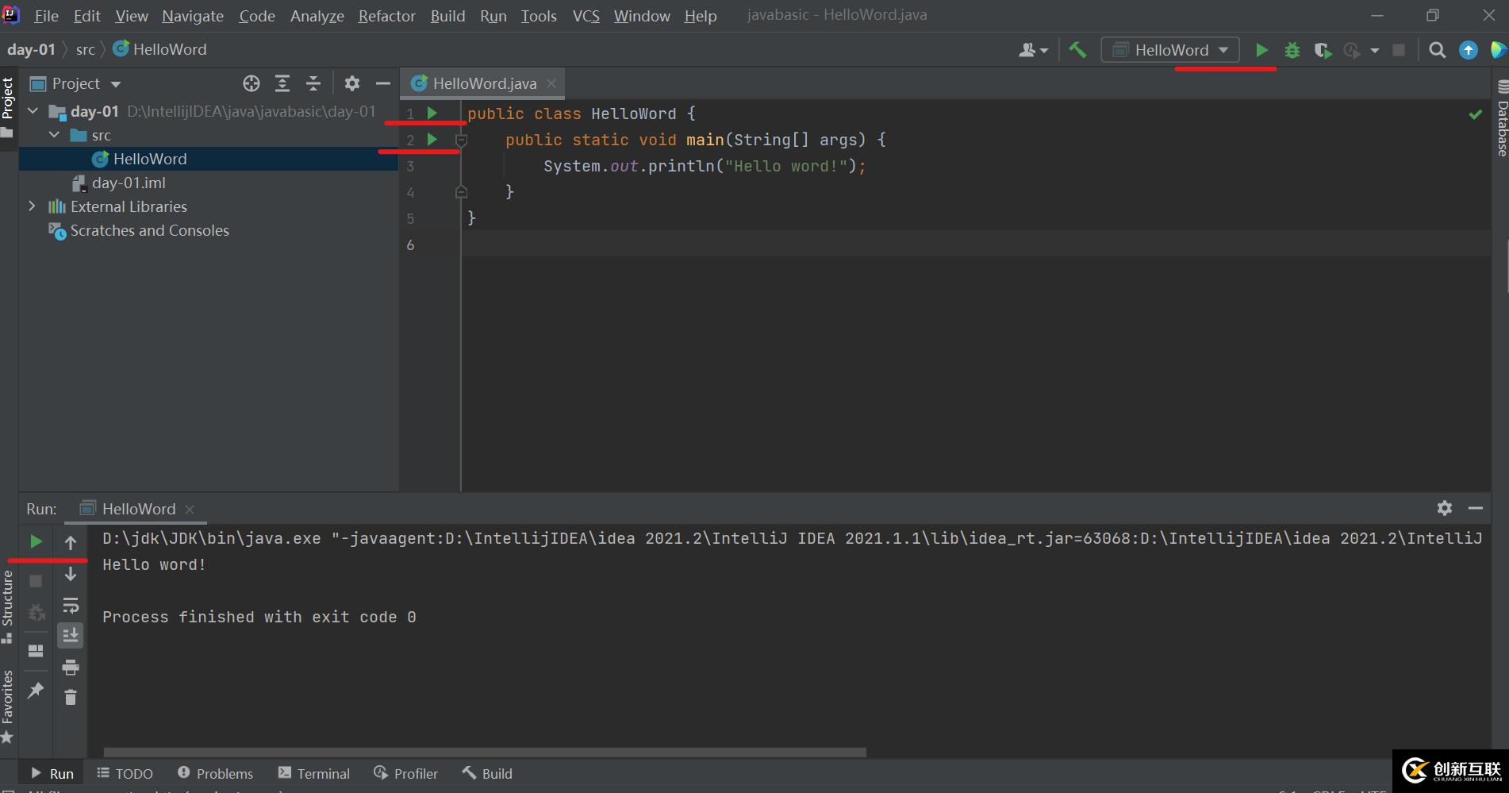Expand the External Libraries tree node
The width and height of the screenshot is (1509, 793).
[x=32, y=206]
